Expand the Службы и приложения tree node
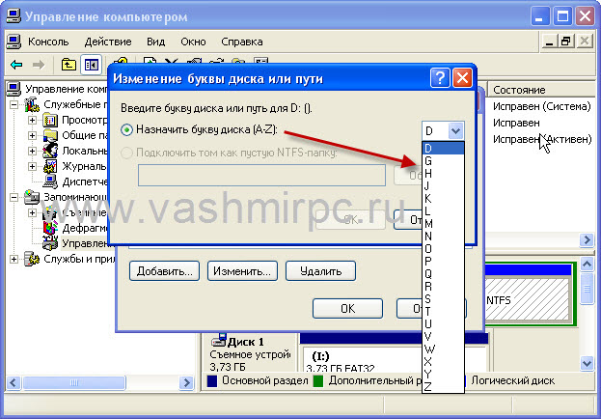 coord(14,259)
